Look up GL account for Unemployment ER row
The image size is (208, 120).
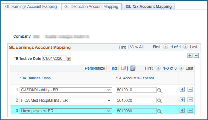[x=159, y=111]
